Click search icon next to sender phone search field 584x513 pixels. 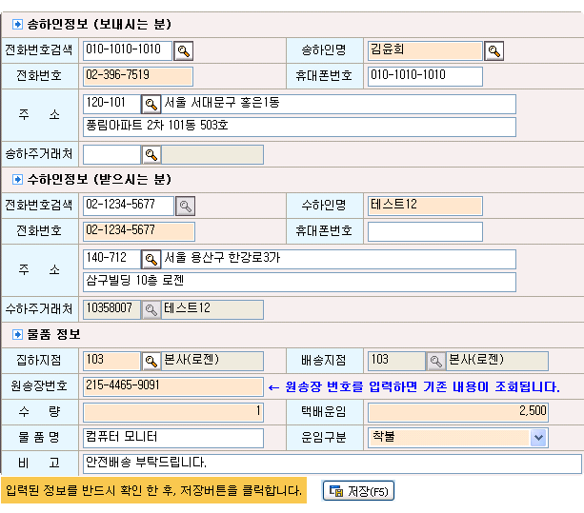[185, 50]
